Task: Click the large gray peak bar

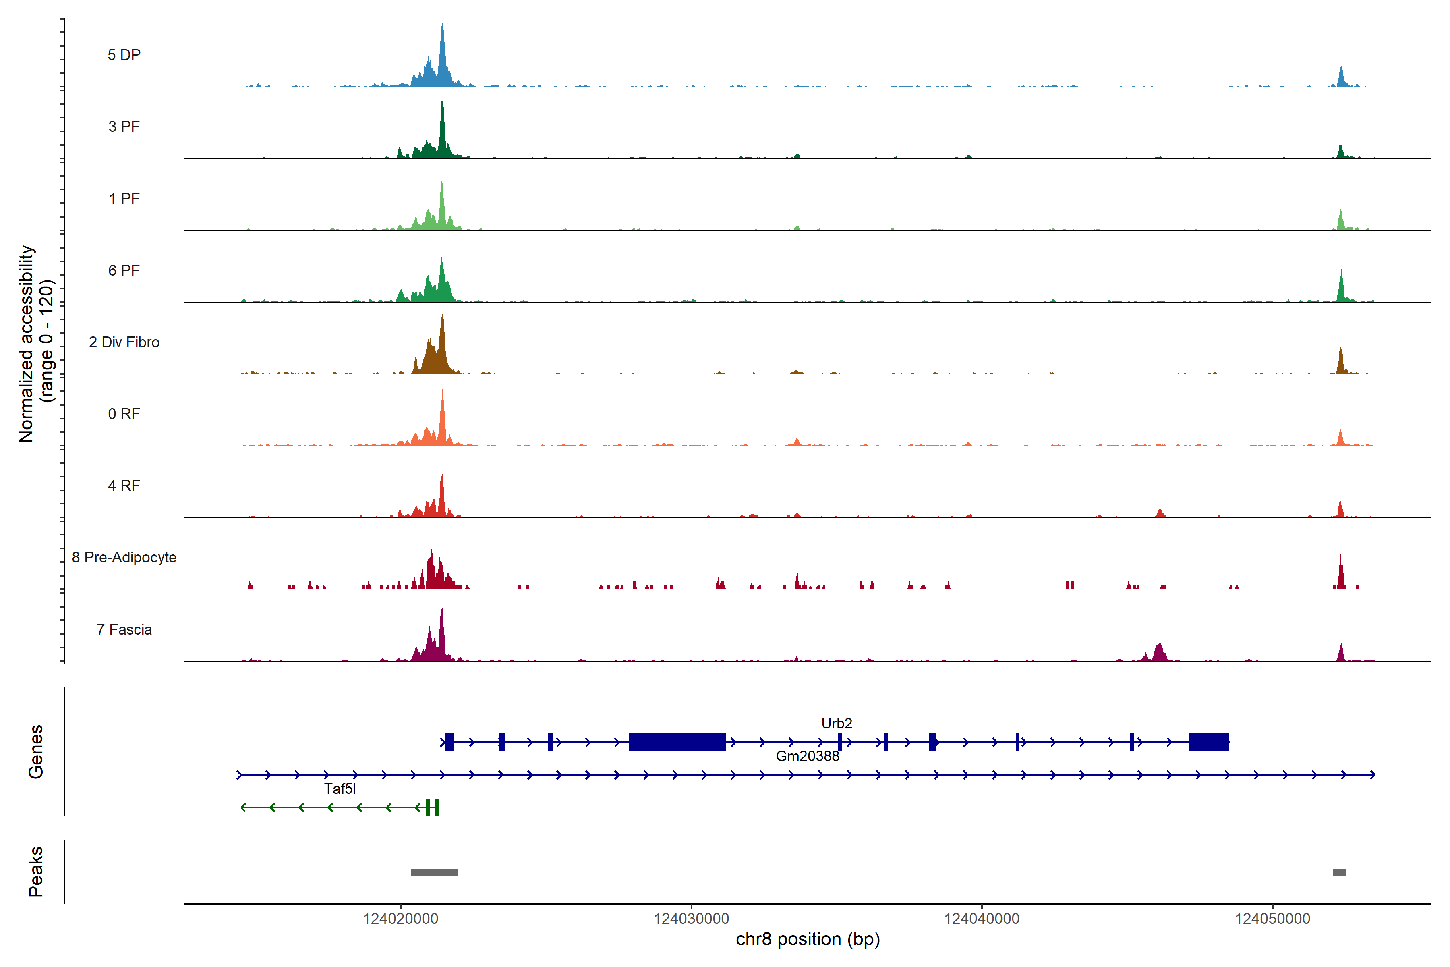Action: [x=434, y=872]
